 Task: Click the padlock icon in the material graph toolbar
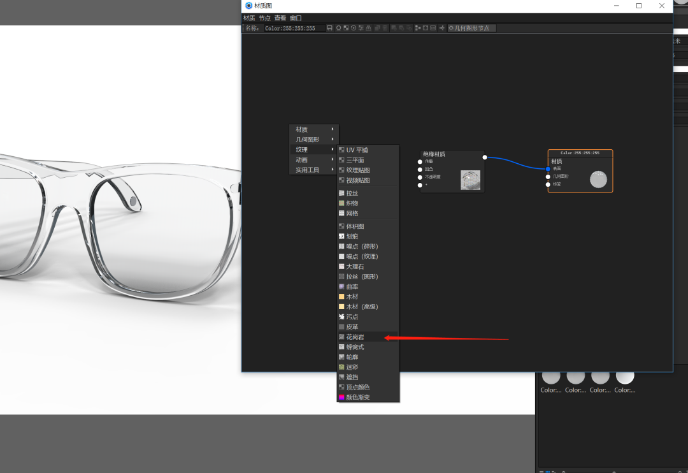click(x=369, y=28)
